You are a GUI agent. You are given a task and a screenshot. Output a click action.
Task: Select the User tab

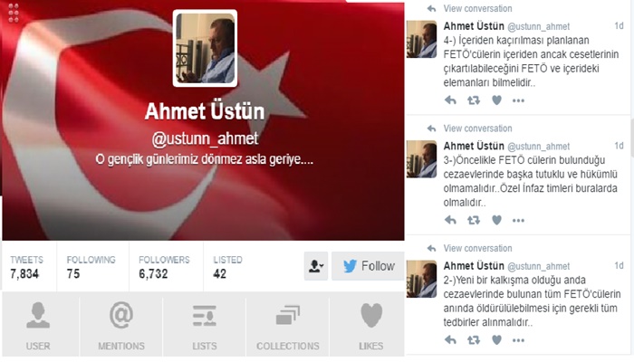tap(38, 326)
